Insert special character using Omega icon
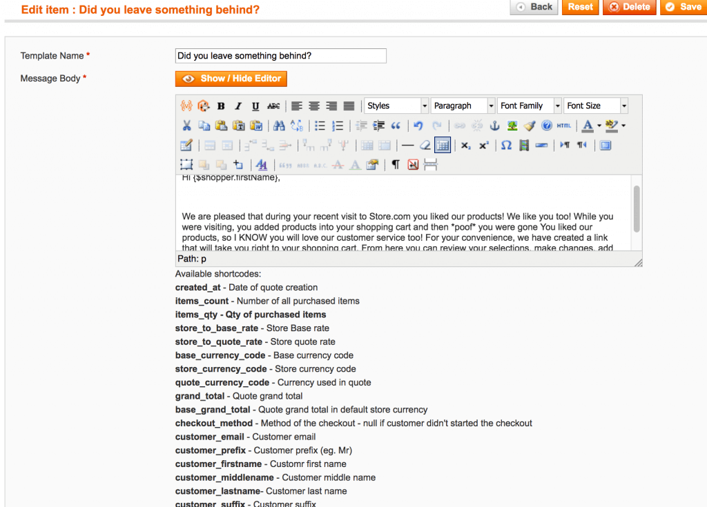 pos(506,146)
